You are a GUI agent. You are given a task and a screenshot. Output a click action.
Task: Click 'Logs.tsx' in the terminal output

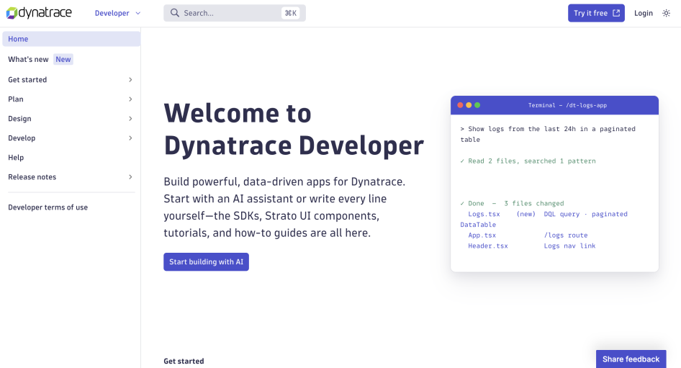[484, 214]
